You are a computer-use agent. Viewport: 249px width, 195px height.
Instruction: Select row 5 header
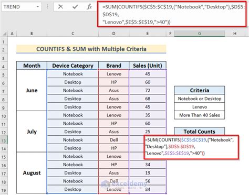(x=4, y=75)
